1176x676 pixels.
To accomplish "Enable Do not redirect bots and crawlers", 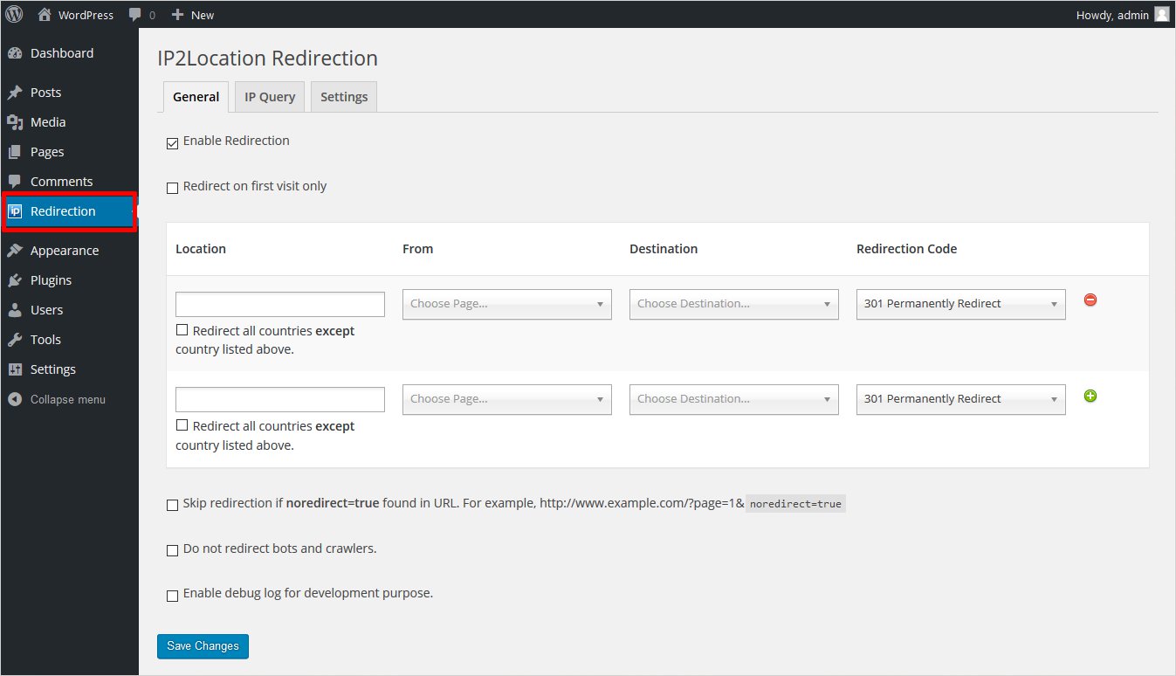I will click(172, 551).
